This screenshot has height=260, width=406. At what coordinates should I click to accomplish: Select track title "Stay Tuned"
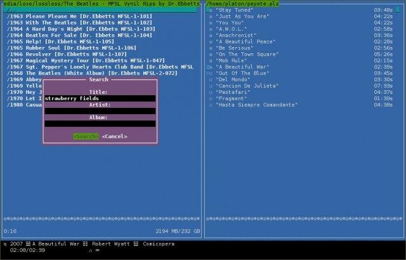tap(235, 10)
